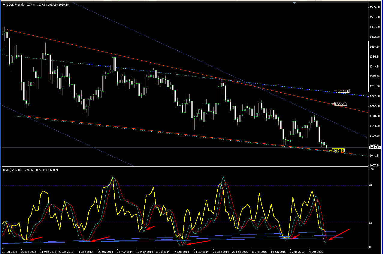The width and height of the screenshot is (384, 254).
Task: Click the 7 Sep 2014 date label
Action: [182, 252]
